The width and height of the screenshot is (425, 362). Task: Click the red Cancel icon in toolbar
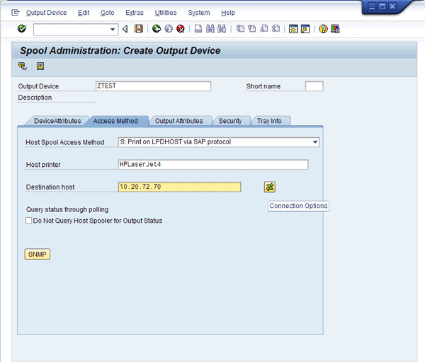click(181, 29)
